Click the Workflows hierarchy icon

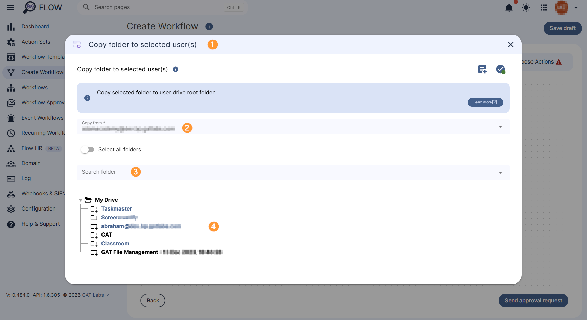click(x=11, y=88)
